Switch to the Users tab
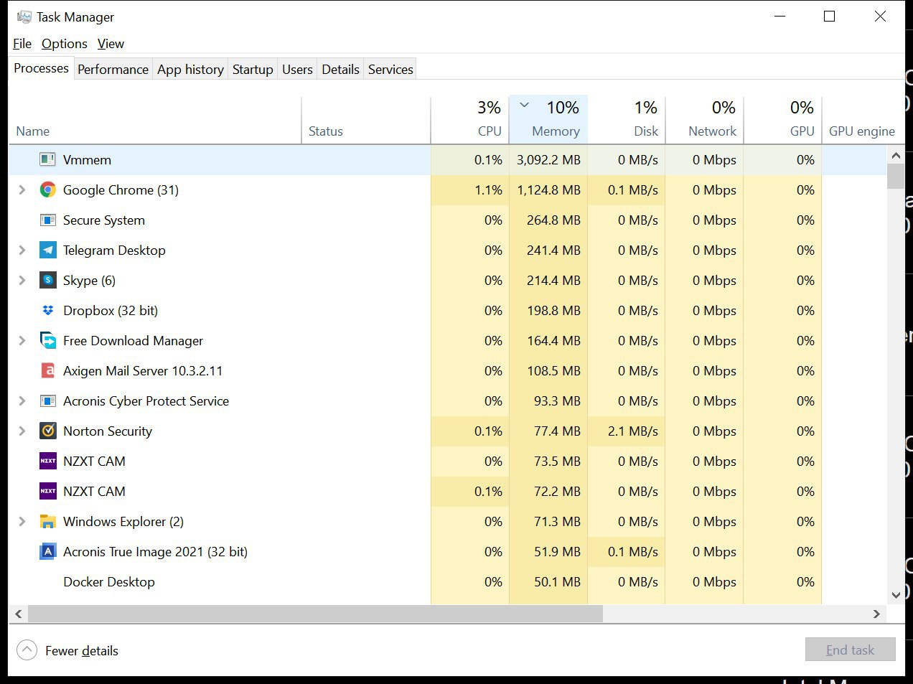913x684 pixels. pyautogui.click(x=297, y=70)
